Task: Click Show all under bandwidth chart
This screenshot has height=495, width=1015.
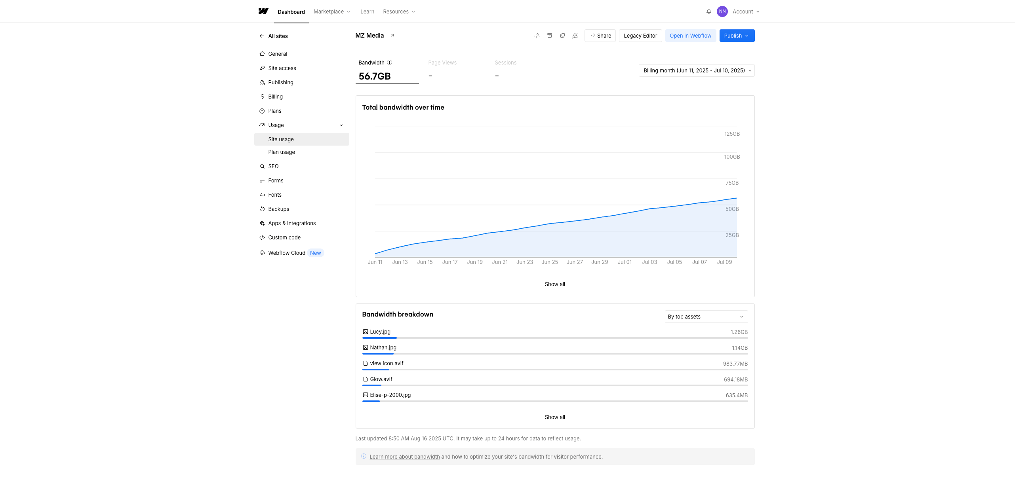Action: (x=554, y=284)
